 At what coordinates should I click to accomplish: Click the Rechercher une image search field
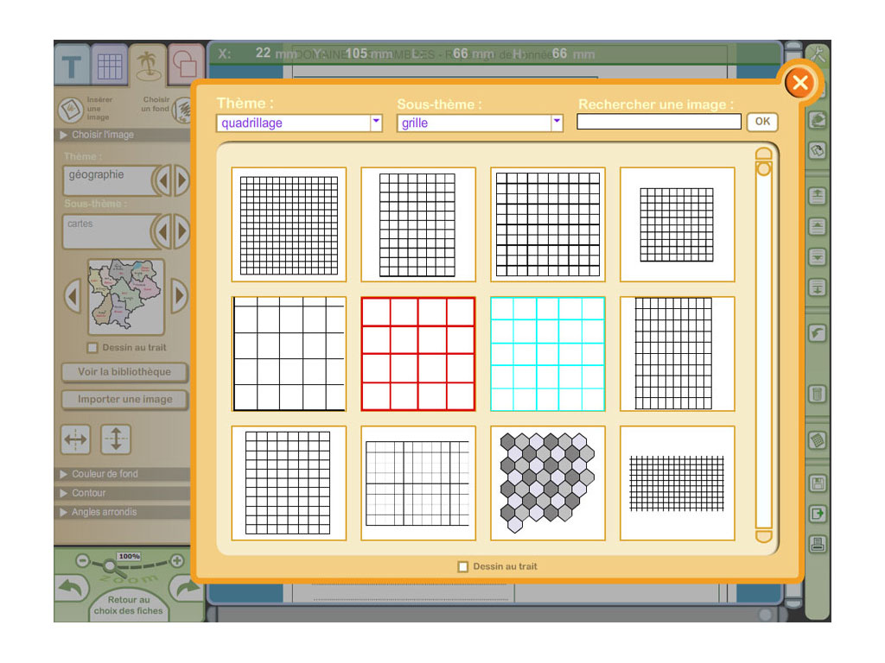pos(659,122)
